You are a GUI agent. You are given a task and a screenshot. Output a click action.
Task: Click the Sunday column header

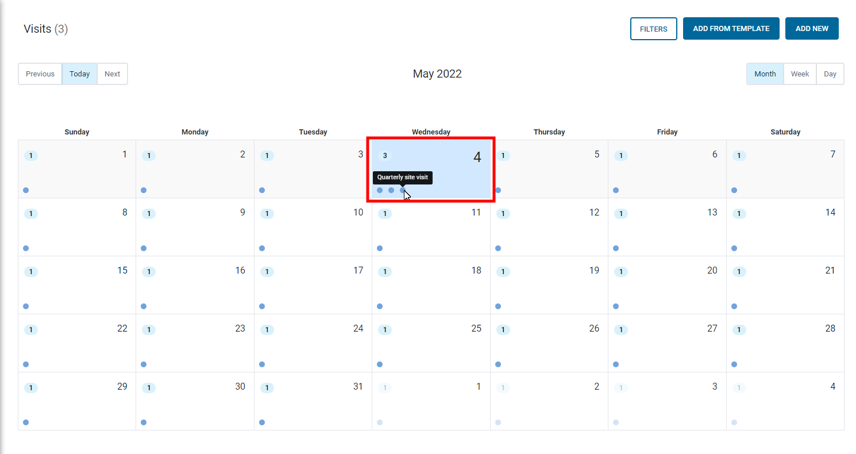(x=77, y=132)
